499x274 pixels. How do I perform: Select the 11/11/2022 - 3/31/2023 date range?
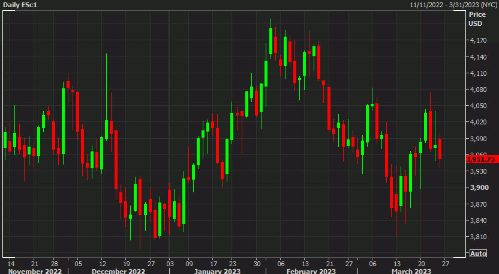click(453, 5)
